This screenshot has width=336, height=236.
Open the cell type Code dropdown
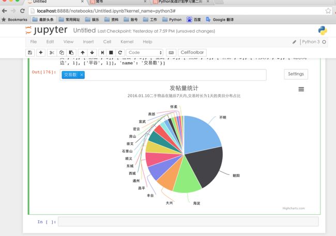pyautogui.click(x=145, y=53)
